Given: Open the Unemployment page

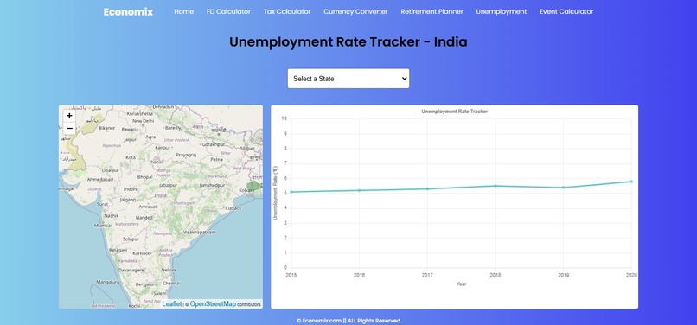Looking at the screenshot, I should tap(502, 11).
